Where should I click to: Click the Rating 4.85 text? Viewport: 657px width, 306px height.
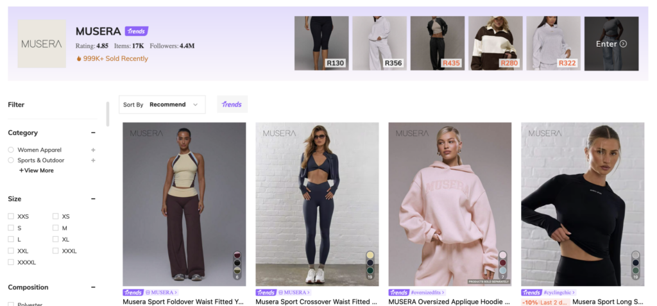tap(92, 46)
